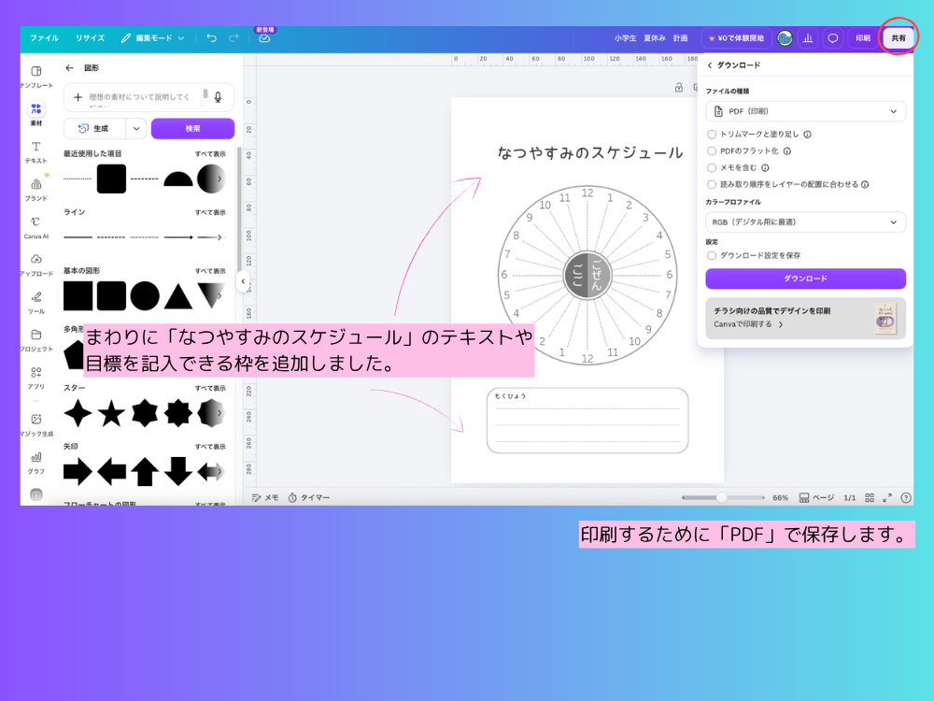Screen dimensions: 934x701
Task: Click the fullscreen expand icon
Action: tap(887, 498)
